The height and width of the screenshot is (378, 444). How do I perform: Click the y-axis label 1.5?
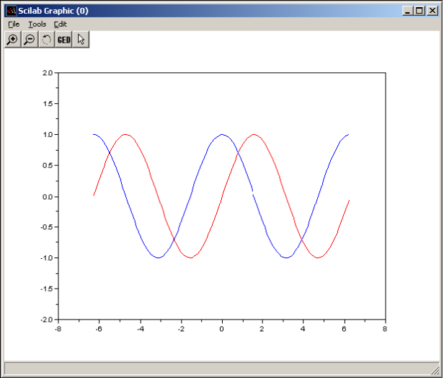(48, 104)
